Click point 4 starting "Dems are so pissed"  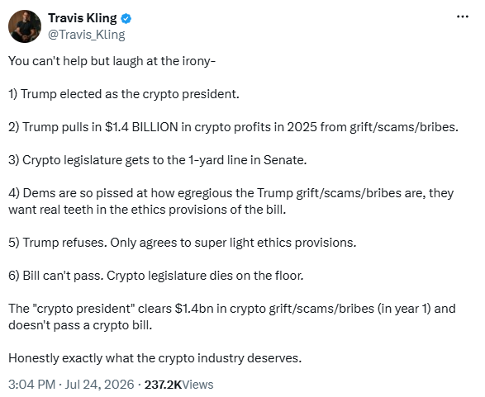tap(231, 201)
